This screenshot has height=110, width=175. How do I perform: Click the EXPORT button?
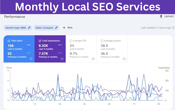point(167,16)
